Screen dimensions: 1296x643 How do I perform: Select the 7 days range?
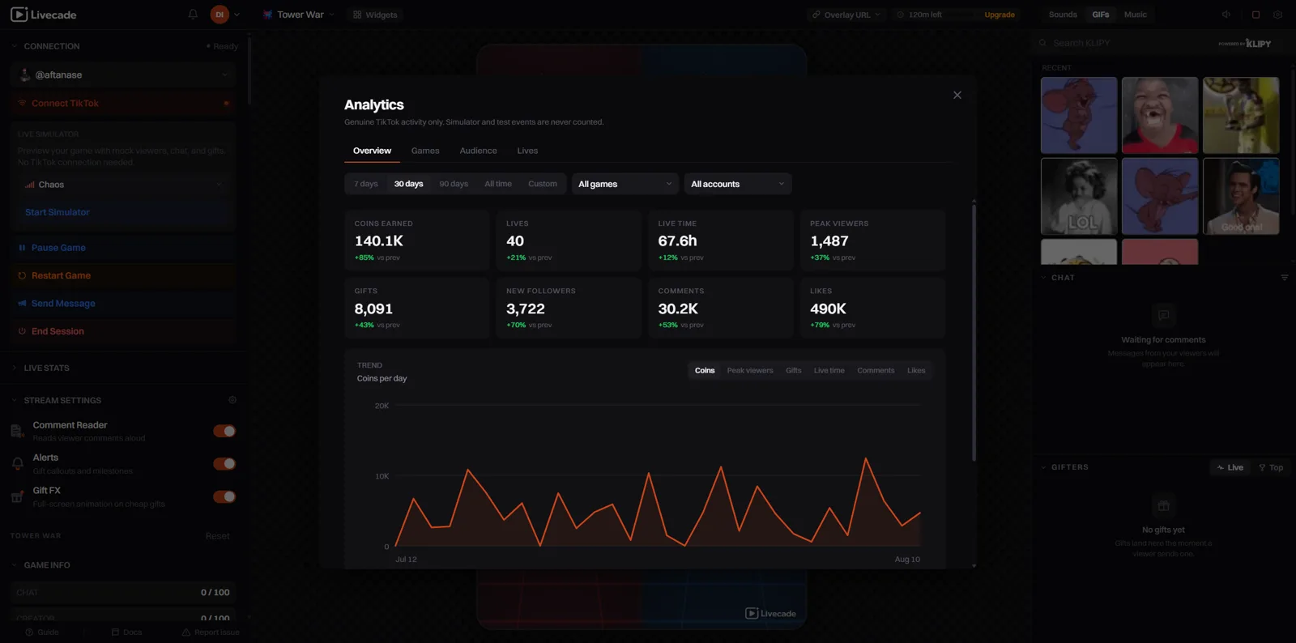(366, 184)
